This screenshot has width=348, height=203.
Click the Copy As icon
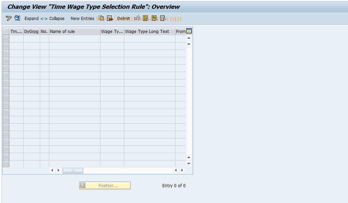coord(101,18)
